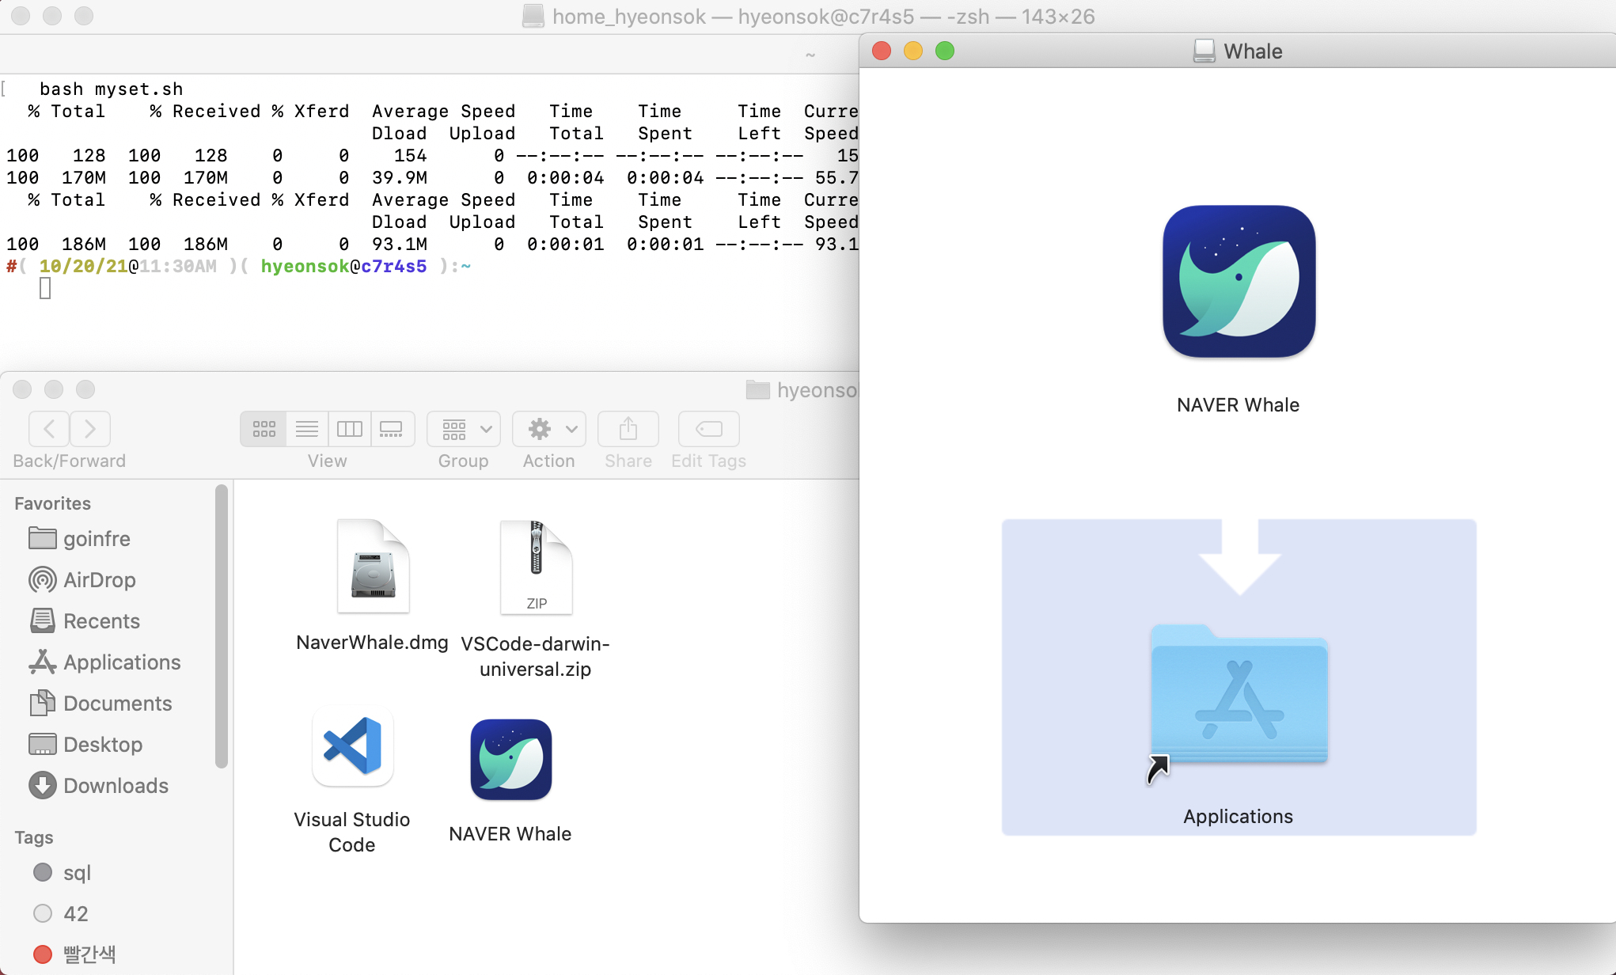1616x975 pixels.
Task: Select the VSCode-darwin-universal.zip file
Action: pos(536,567)
